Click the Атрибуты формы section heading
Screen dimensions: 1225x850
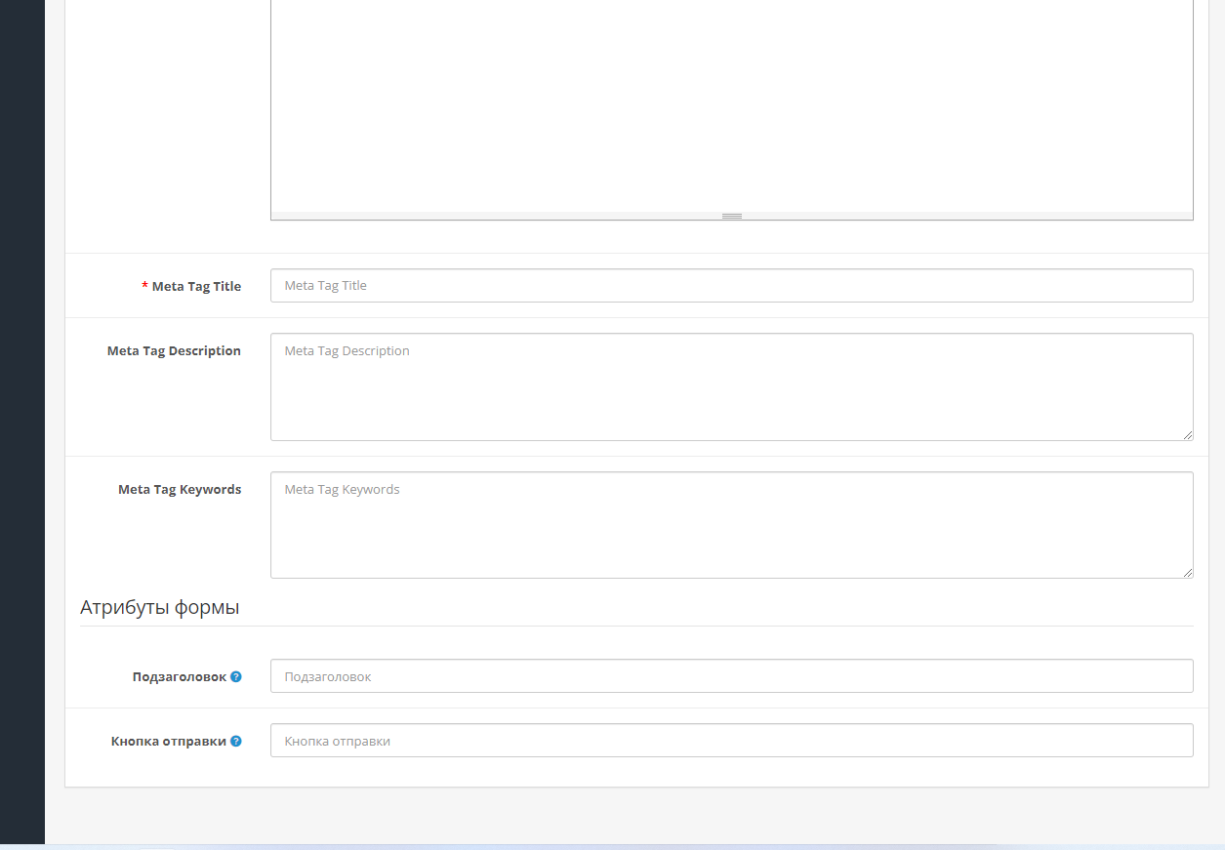pos(160,607)
